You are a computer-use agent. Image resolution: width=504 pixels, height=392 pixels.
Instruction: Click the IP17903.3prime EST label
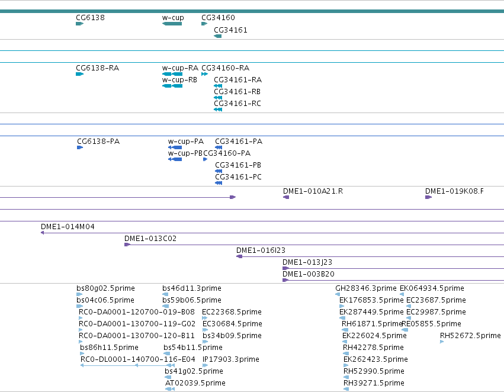pos(231,359)
